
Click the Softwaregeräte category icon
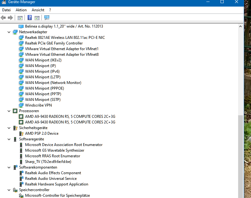15,139
